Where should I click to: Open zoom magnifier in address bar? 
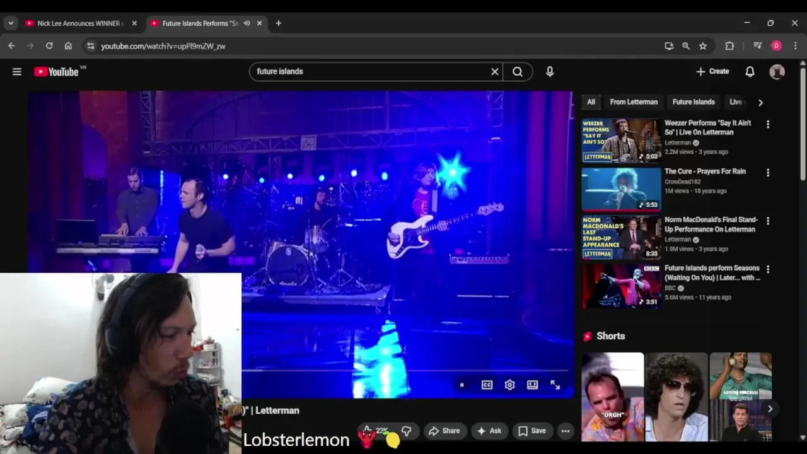click(x=686, y=46)
